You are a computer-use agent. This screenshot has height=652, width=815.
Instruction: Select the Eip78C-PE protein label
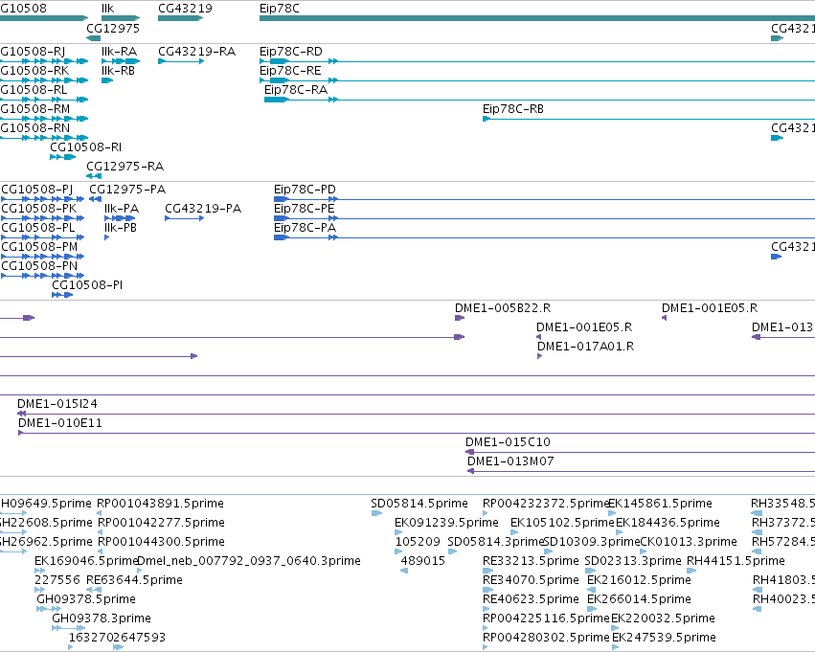[x=304, y=209]
